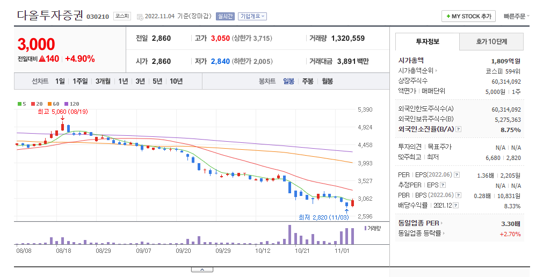Open help icon for 외국인소진율(B/A)
The image size is (536, 277).
click(x=459, y=129)
